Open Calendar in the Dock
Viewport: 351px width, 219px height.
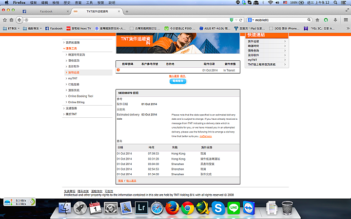tap(96, 208)
